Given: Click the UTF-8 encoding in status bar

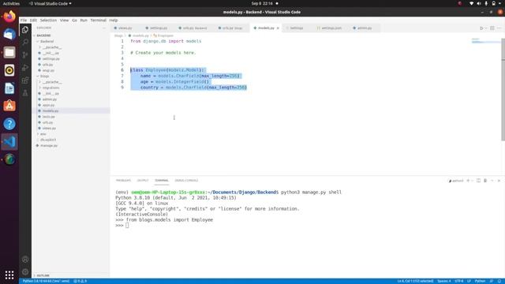Looking at the screenshot, I should (459, 281).
